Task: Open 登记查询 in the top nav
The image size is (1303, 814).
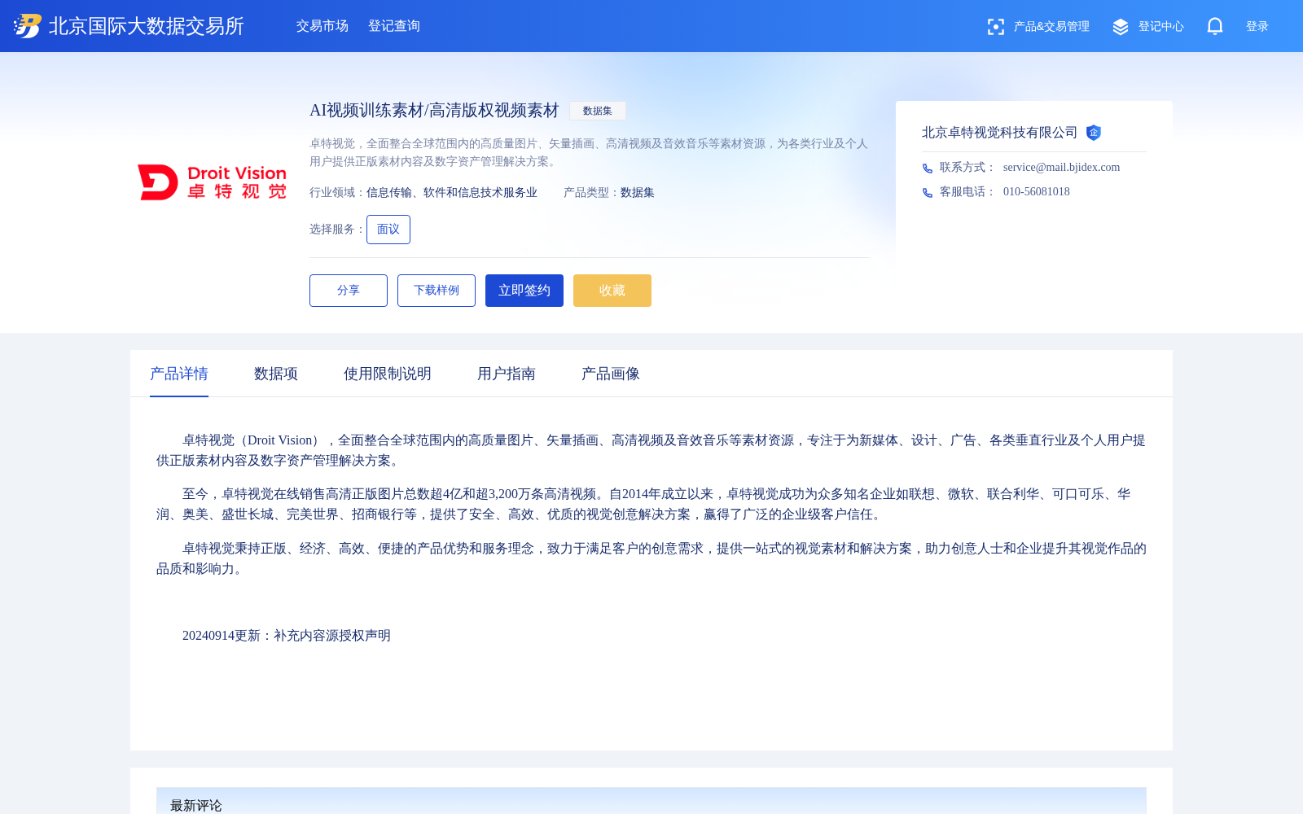Action: click(x=394, y=26)
